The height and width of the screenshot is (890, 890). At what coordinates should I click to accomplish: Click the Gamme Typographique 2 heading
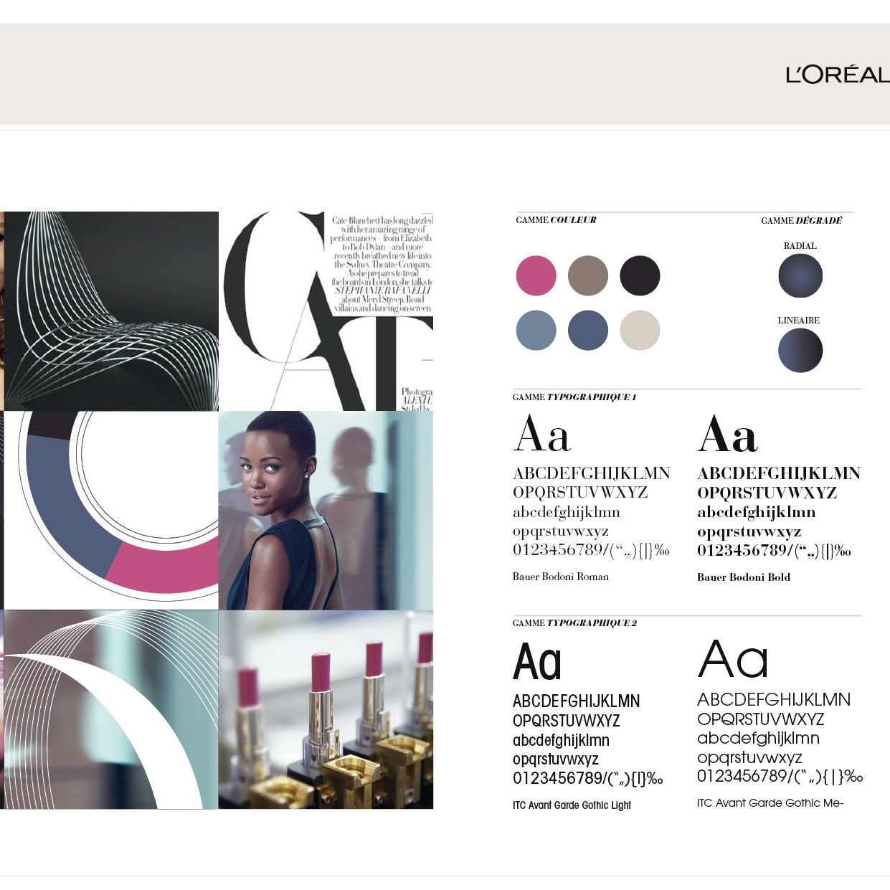(574, 623)
